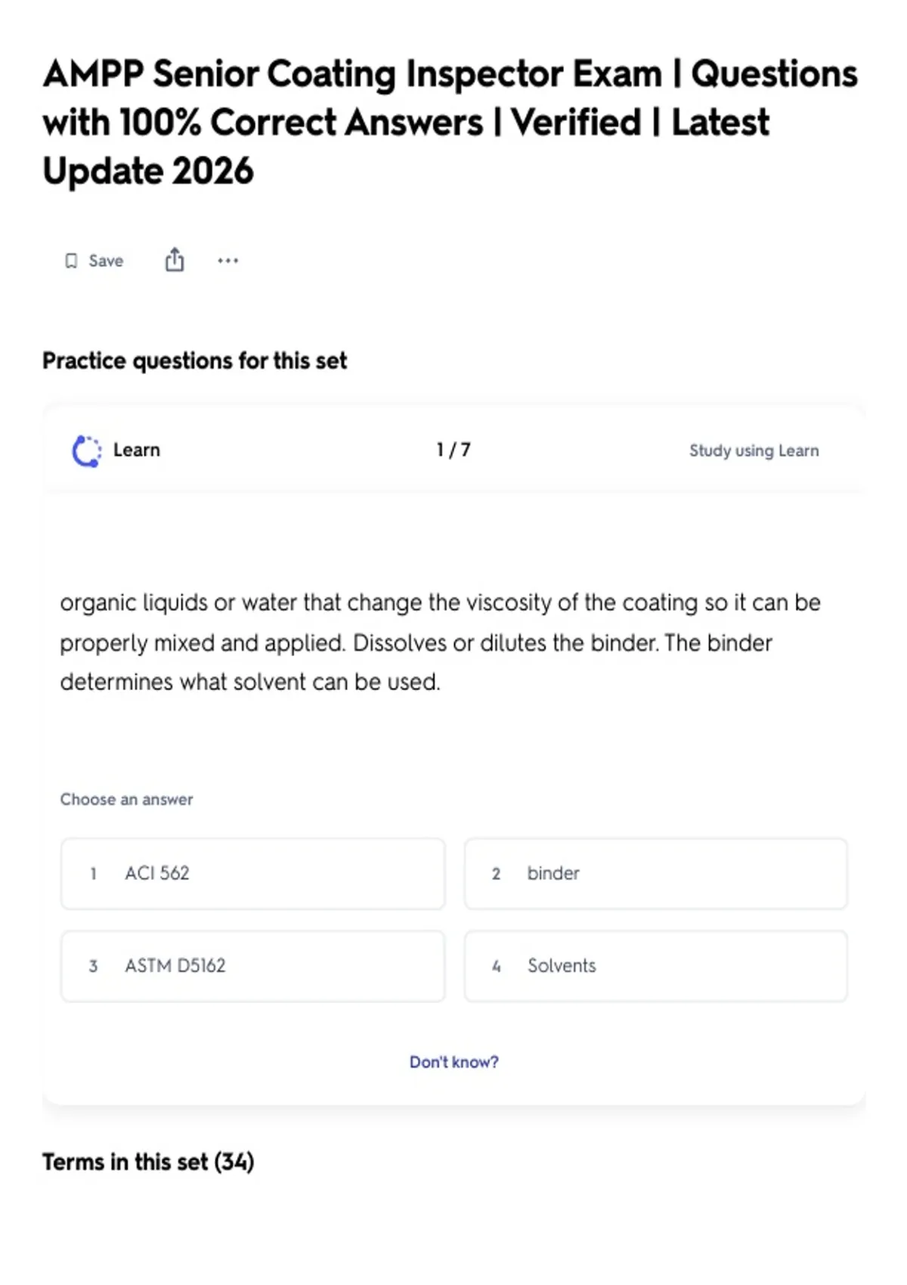Click the Practice questions for this set heading

coord(194,361)
